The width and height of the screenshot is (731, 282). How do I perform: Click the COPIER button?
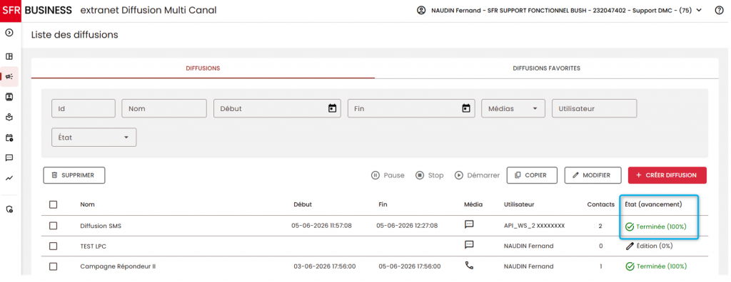pyautogui.click(x=533, y=175)
